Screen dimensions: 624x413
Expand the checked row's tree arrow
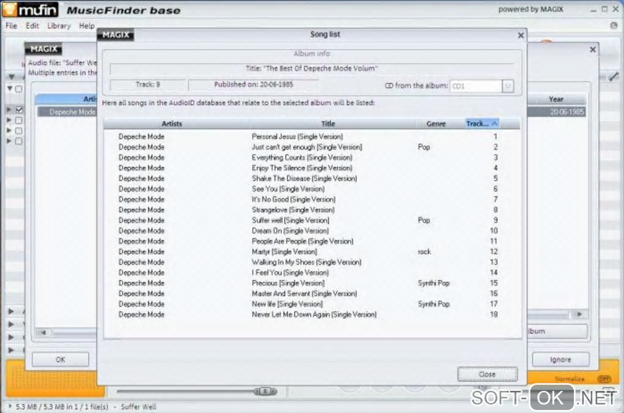click(x=9, y=109)
